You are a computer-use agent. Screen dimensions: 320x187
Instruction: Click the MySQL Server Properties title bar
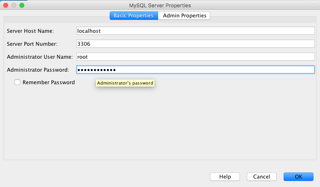(160, 5)
